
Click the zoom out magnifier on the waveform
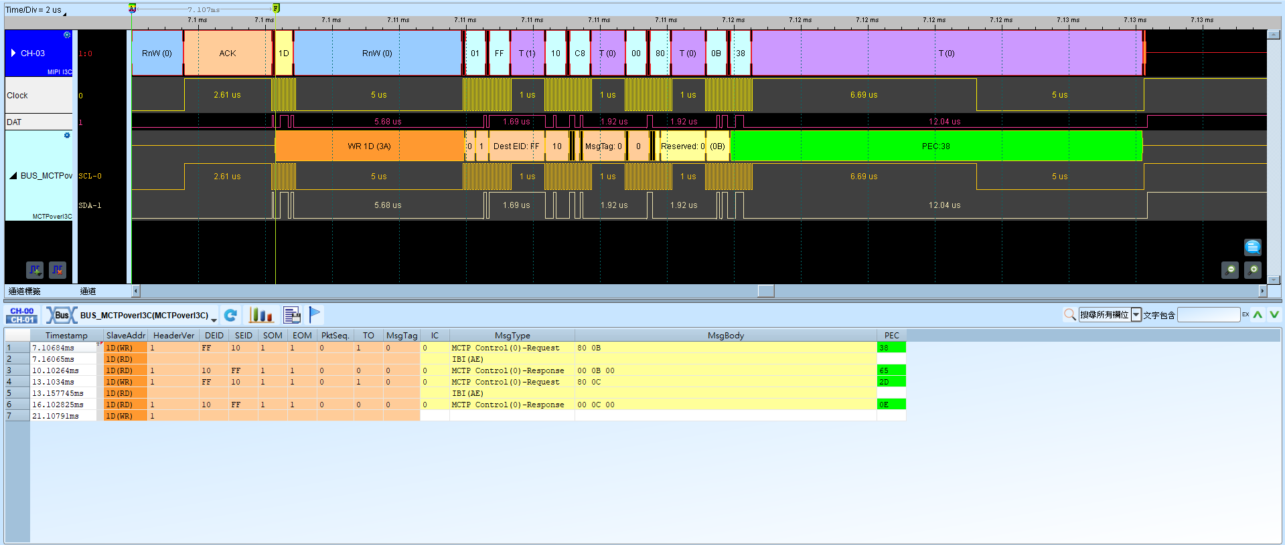[x=1230, y=269]
